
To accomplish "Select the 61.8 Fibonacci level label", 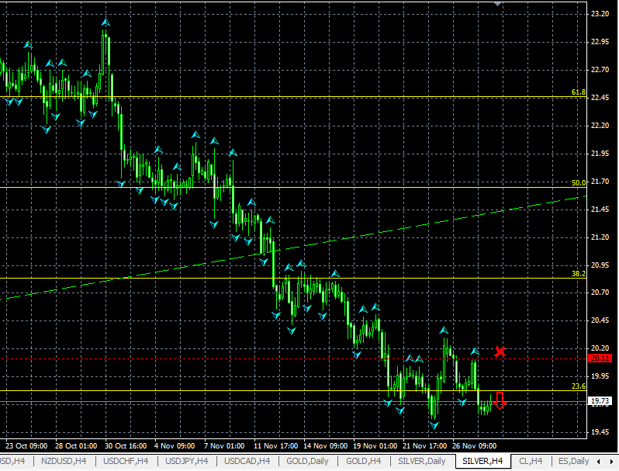I will (x=578, y=92).
